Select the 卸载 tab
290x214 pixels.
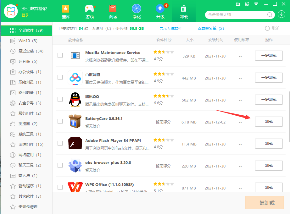tap(184, 11)
